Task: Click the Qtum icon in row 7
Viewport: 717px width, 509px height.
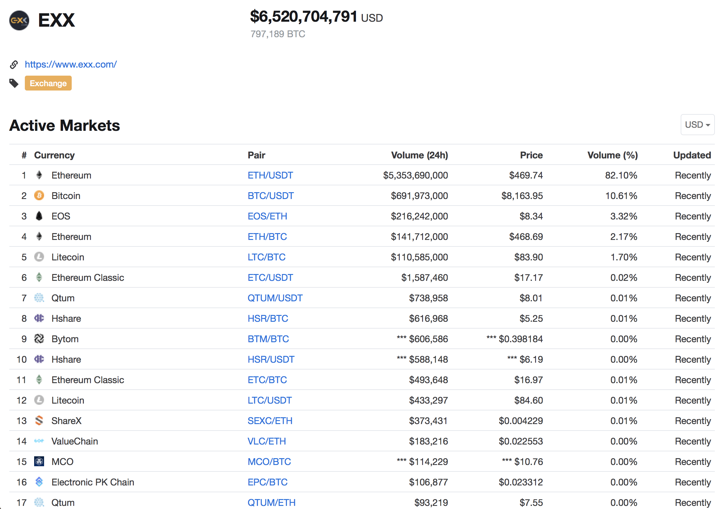Action: 39,298
